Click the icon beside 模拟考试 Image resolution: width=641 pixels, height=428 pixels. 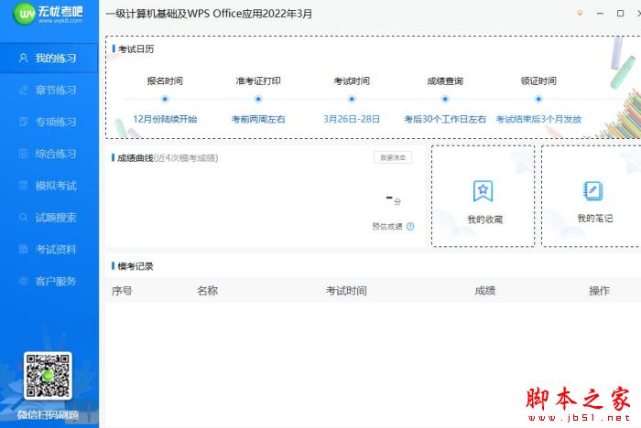[23, 186]
